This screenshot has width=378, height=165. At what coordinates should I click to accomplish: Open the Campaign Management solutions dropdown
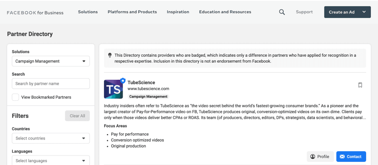[51, 61]
